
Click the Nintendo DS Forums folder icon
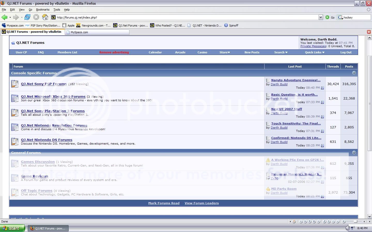[x=15, y=142]
